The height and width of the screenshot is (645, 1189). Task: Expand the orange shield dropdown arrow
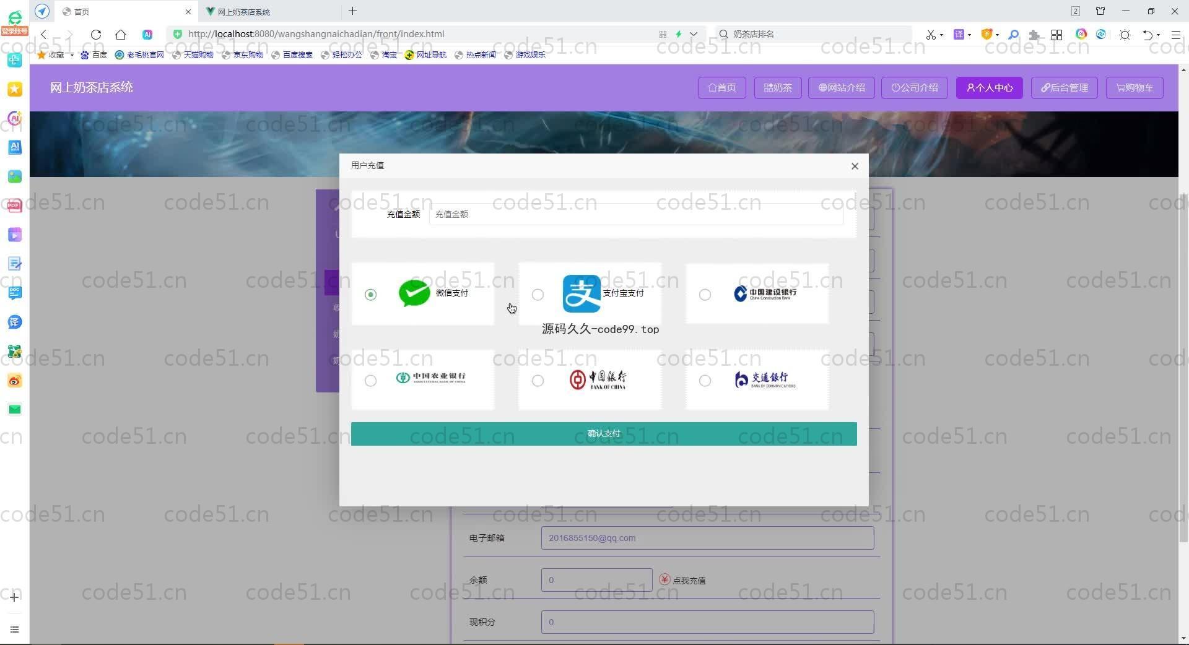pyautogui.click(x=997, y=35)
